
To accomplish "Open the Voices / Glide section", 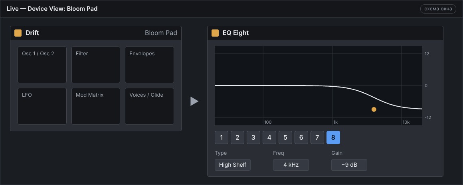I will pos(149,106).
